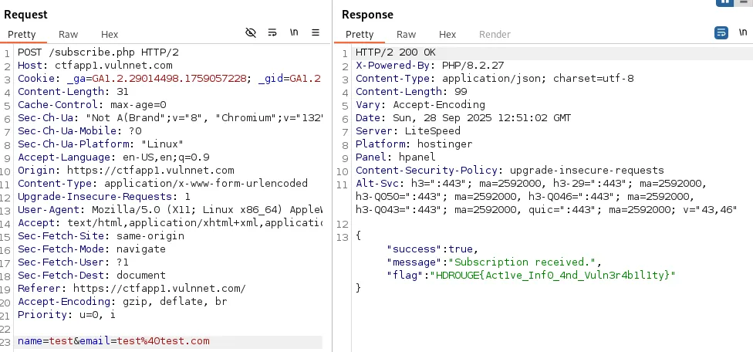This screenshot has width=753, height=352.
Task: Switch Request view to the Hex tab
Action: 110,35
